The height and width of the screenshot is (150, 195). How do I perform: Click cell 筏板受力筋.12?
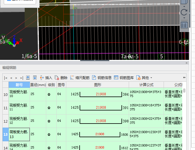coord(19,121)
